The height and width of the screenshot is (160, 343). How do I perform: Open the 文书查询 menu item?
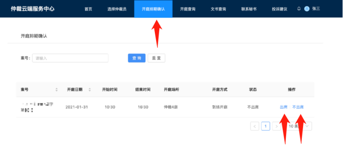(x=218, y=9)
